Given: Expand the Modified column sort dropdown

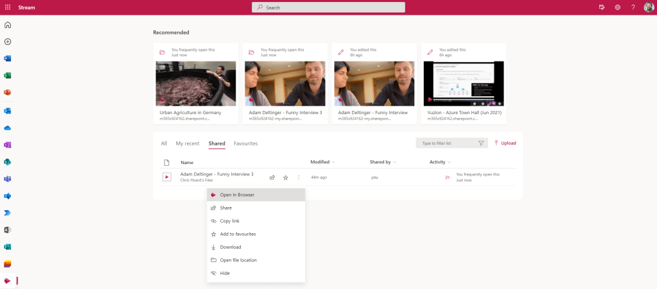Looking at the screenshot, I should [333, 162].
